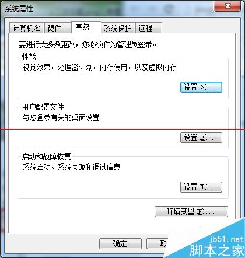The height and width of the screenshot is (258, 245).
Task: Click the 性能 group label
Action: pos(29,57)
